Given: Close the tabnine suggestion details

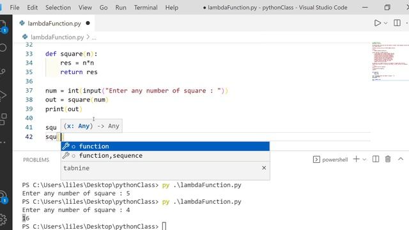Looking at the screenshot, I should 264,167.
